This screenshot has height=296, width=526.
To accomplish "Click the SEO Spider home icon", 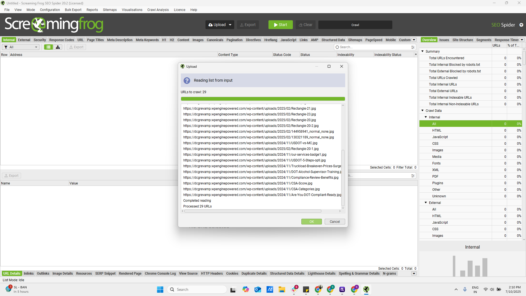I will 521,25.
